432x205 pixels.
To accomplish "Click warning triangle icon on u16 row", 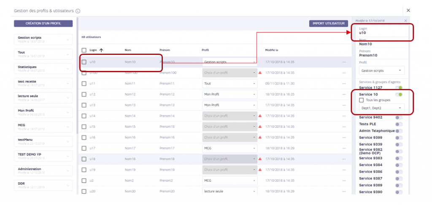I will (x=260, y=137).
